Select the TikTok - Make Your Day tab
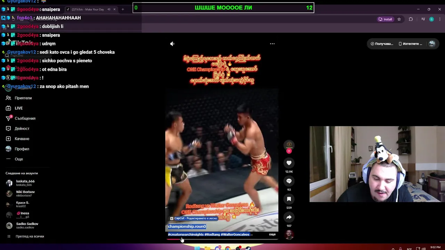This screenshot has height=250, width=445. pyautogui.click(x=88, y=9)
